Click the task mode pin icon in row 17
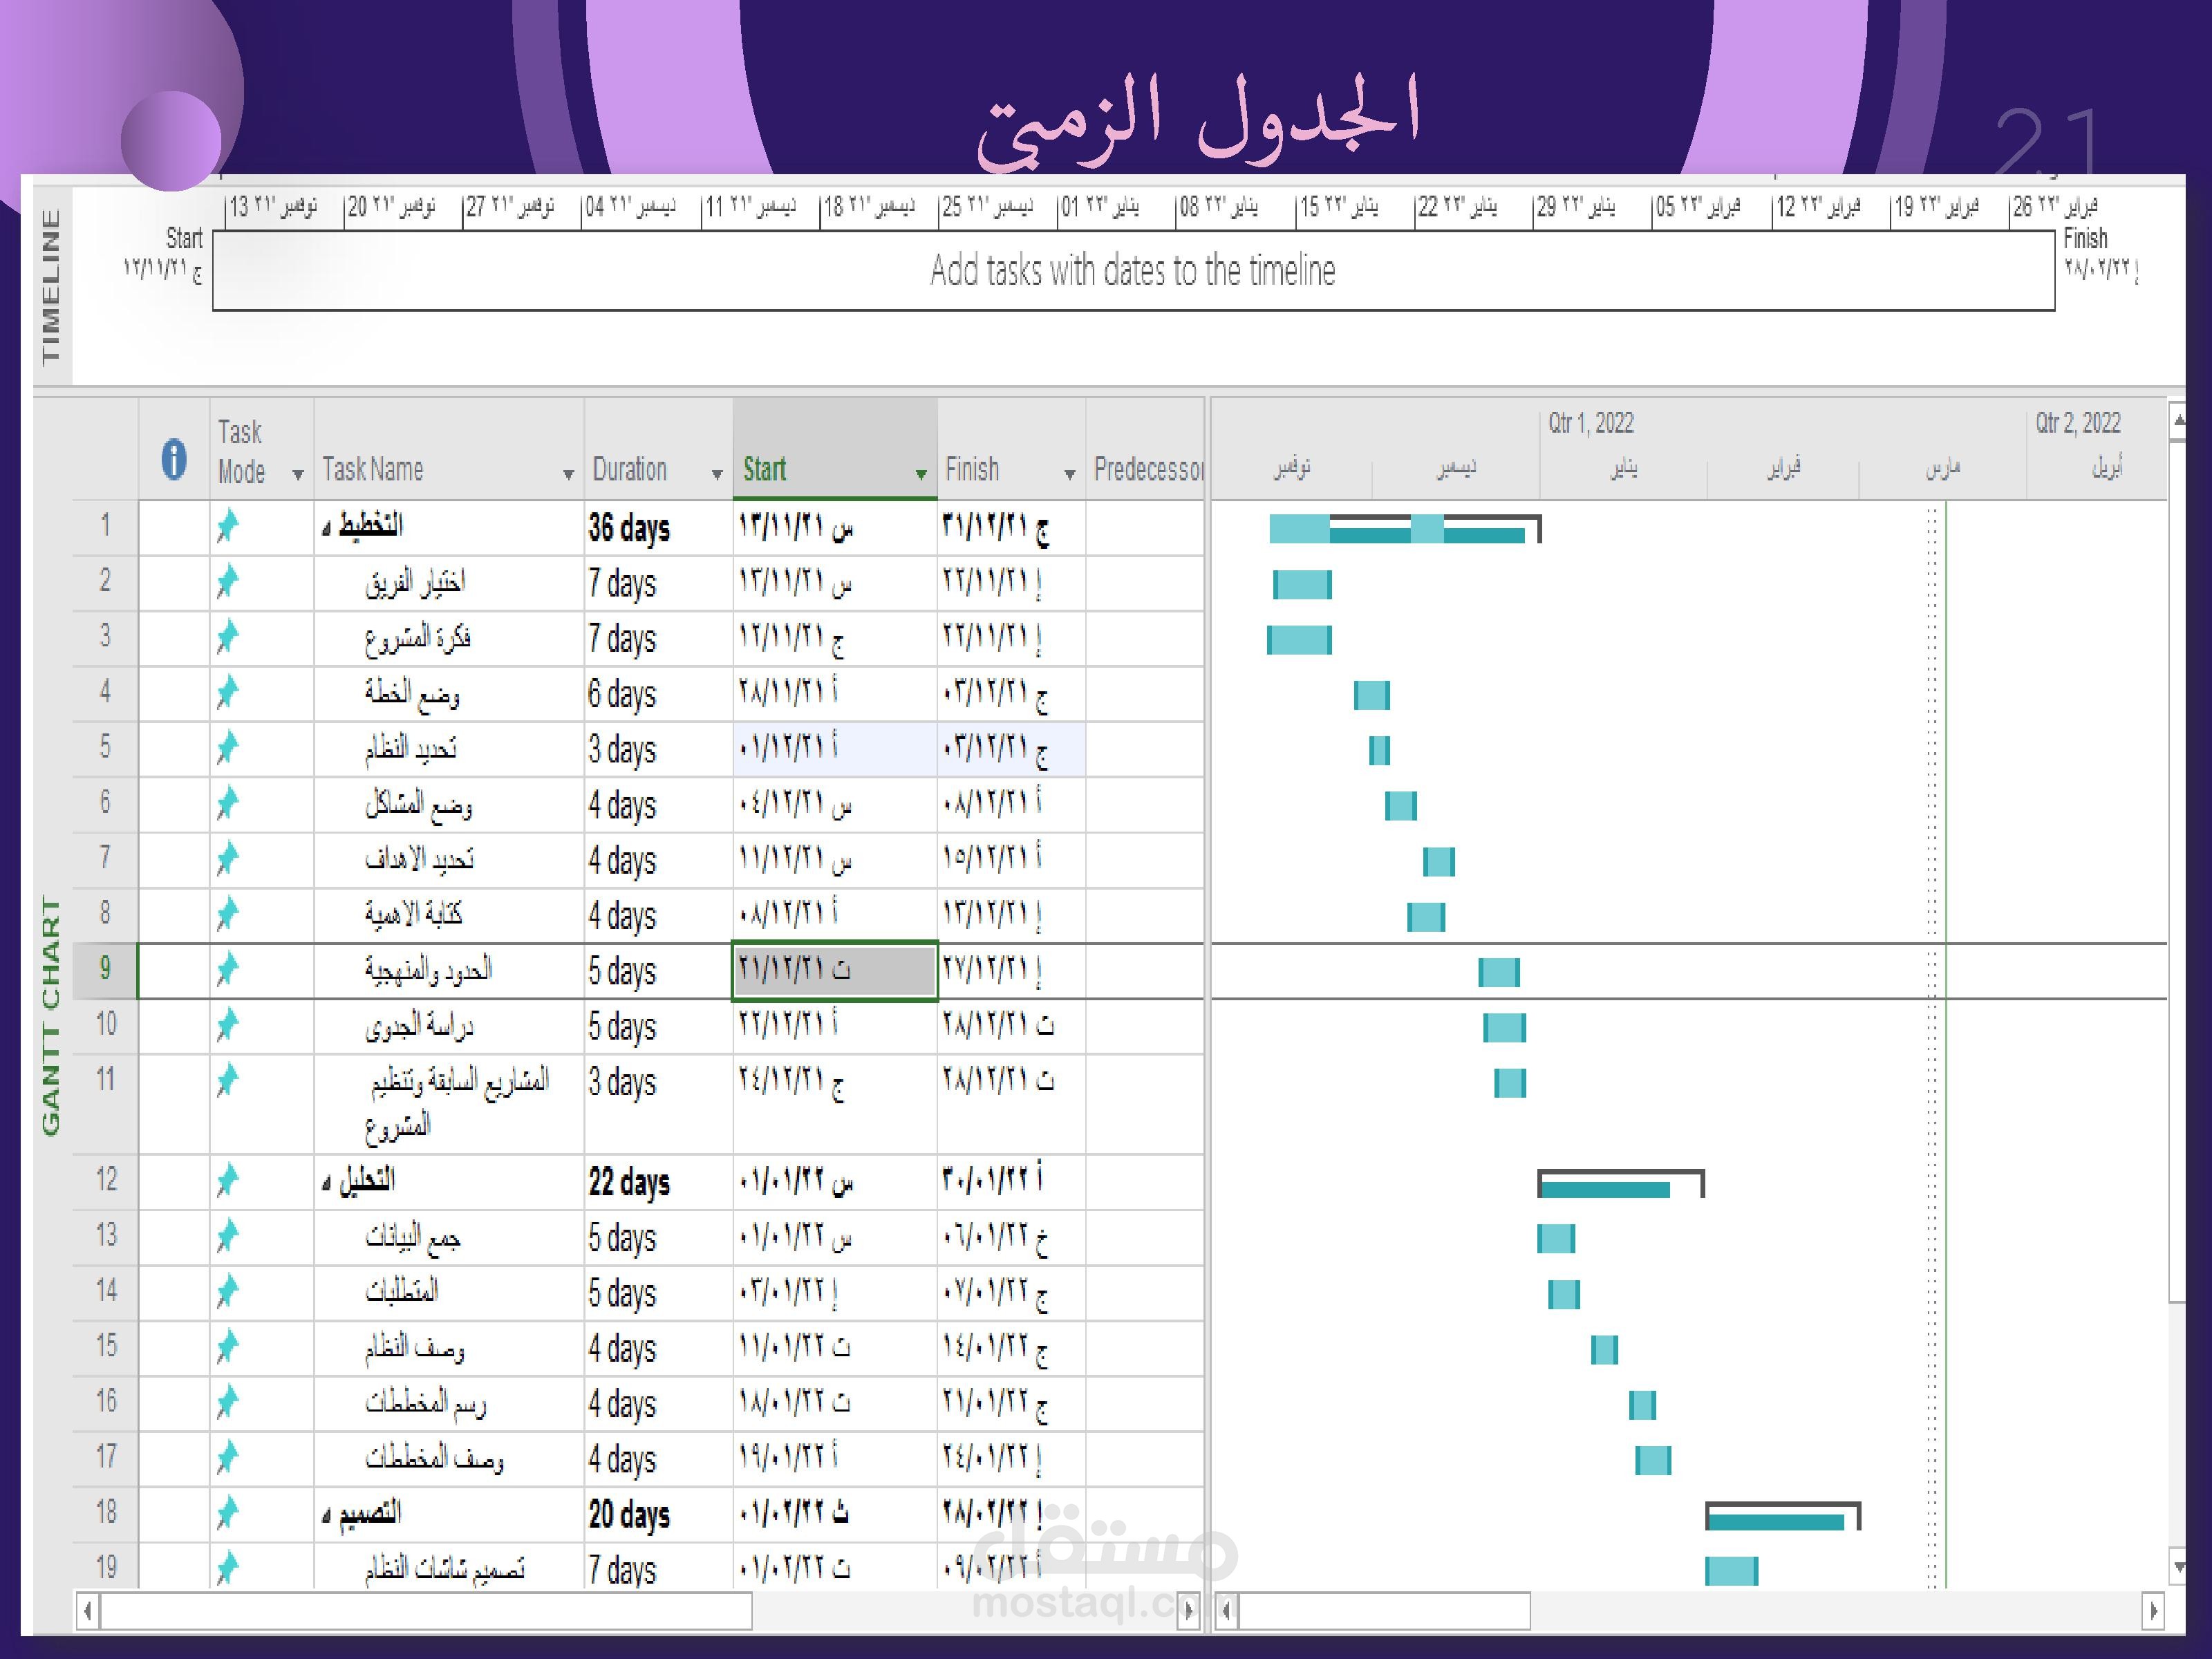This screenshot has width=2212, height=1659. [228, 1458]
